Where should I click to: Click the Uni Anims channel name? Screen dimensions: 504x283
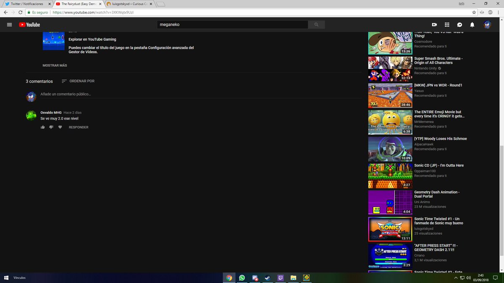coord(422,202)
